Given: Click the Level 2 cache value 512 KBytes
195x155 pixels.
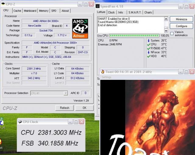Looking at the screenshot, I should [77, 78].
